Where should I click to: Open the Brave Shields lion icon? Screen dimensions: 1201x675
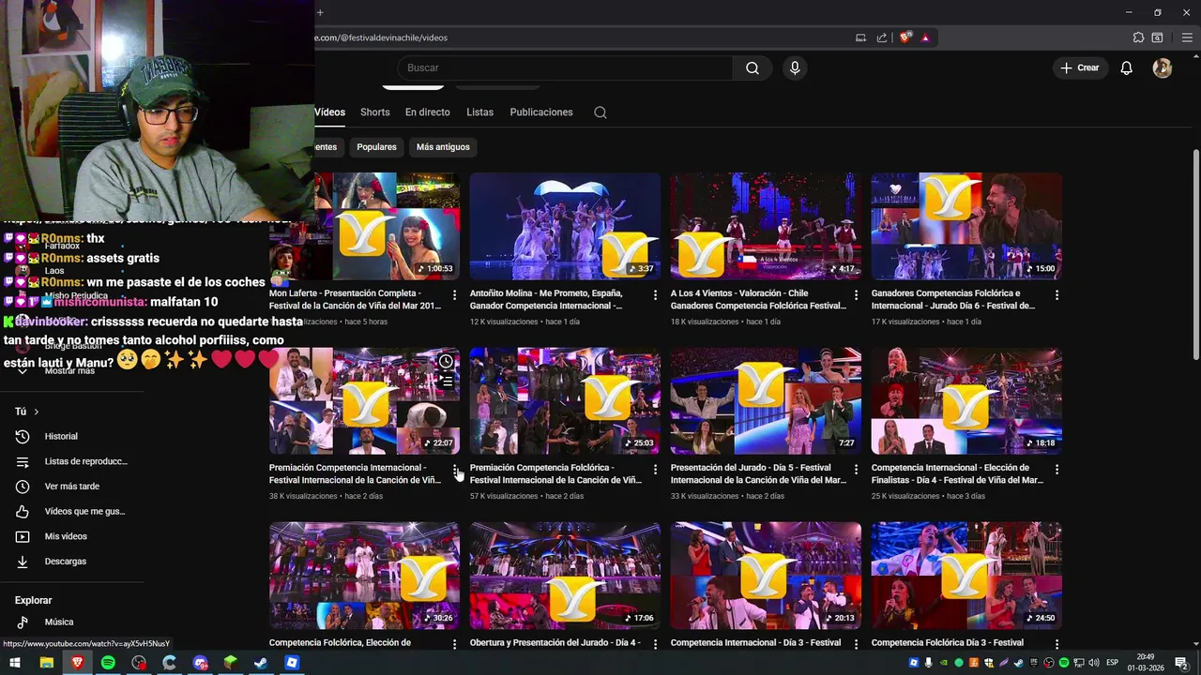(905, 37)
